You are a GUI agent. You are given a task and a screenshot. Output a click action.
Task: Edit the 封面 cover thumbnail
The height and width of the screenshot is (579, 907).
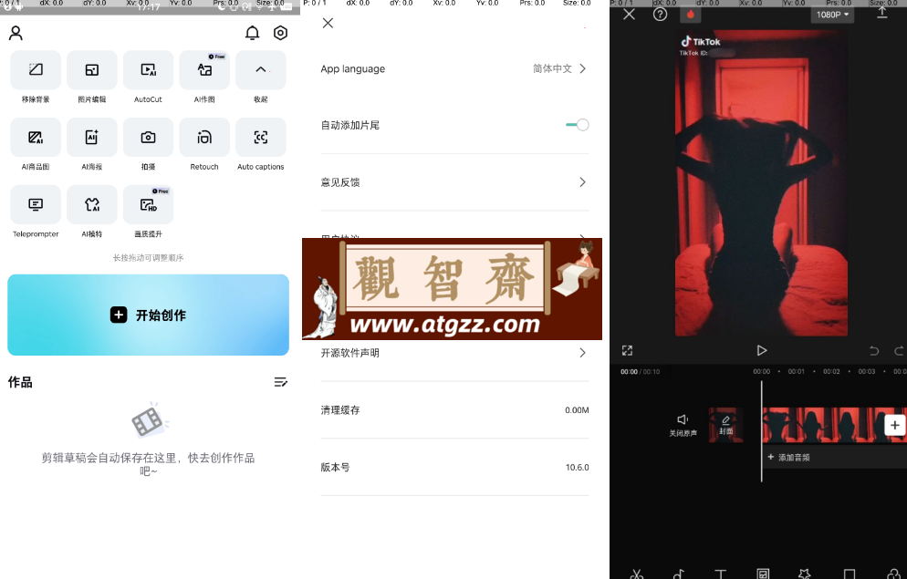[x=726, y=425]
